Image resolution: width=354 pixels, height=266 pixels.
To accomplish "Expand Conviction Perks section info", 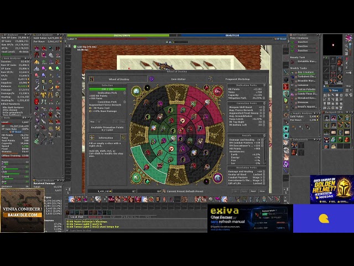I will [x=264, y=104].
